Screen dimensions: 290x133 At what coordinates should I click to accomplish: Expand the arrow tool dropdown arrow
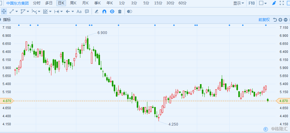click(73, 11)
